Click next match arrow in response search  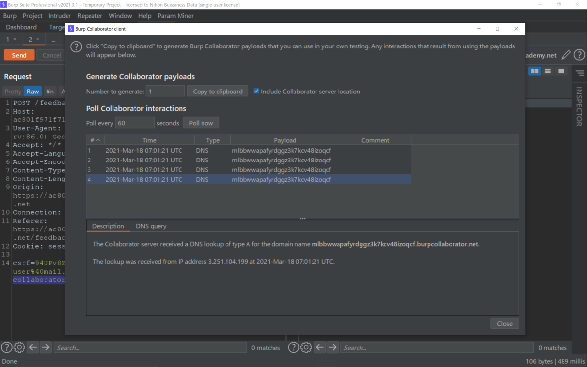pyautogui.click(x=333, y=347)
